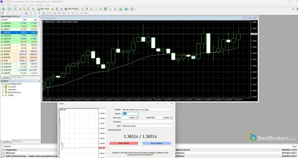Toggle Market Watch panel from toolbar
The image size is (298, 158).
tap(16, 9)
